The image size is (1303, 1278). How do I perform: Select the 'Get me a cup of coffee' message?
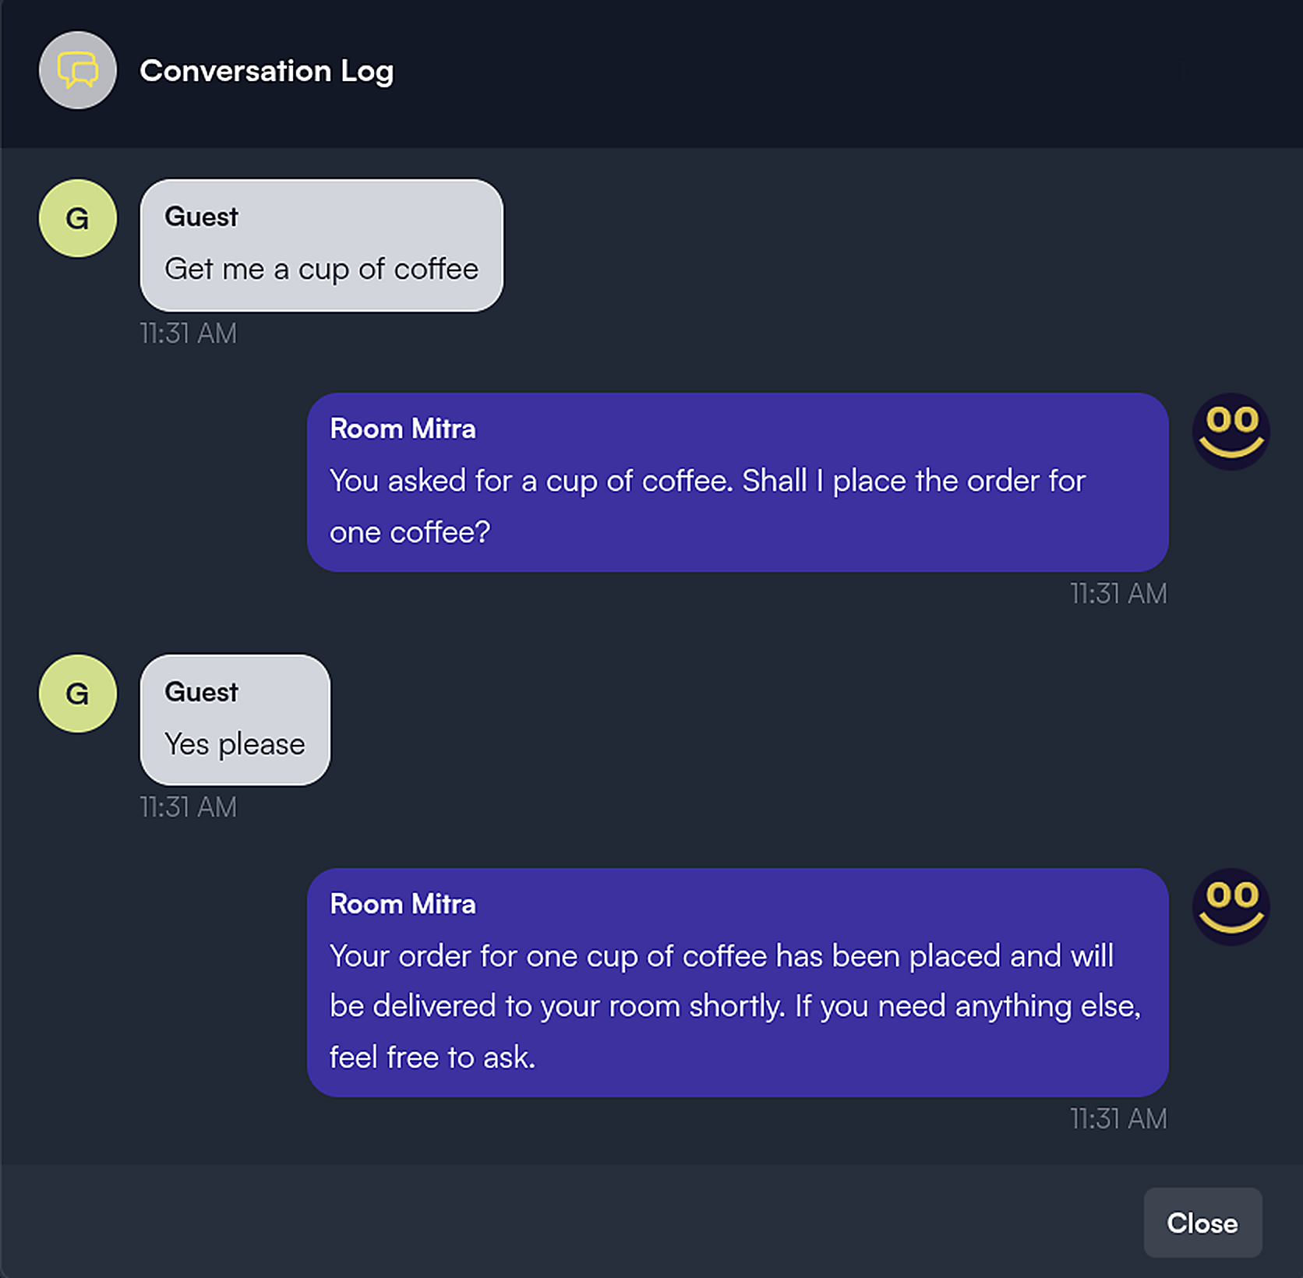[x=321, y=268]
